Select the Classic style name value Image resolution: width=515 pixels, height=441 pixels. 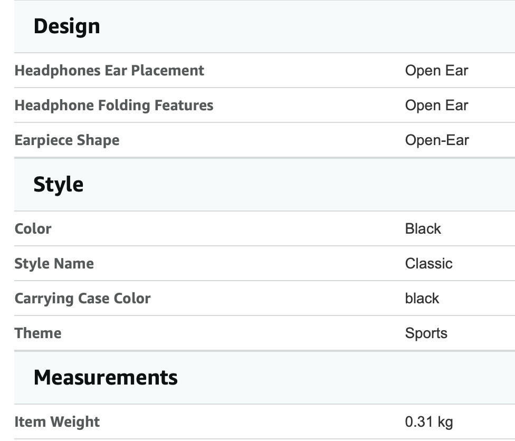point(428,264)
